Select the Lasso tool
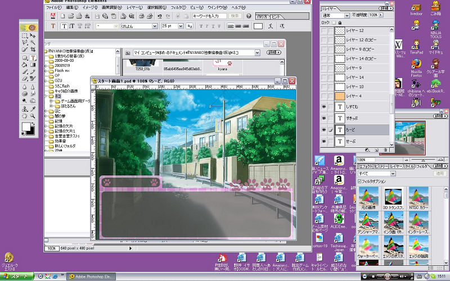Screen dimensions: 450x281 pos(25,43)
